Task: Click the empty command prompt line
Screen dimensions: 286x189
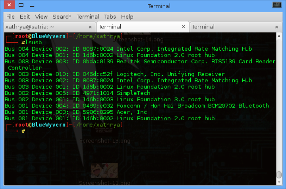Action: tap(119, 131)
